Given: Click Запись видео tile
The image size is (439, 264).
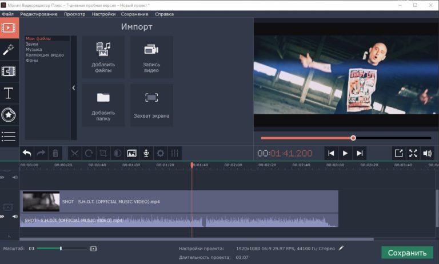Looking at the screenshot, I should point(151,57).
